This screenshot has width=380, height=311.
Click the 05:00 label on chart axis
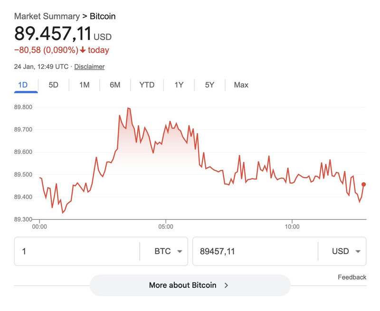[x=165, y=226]
